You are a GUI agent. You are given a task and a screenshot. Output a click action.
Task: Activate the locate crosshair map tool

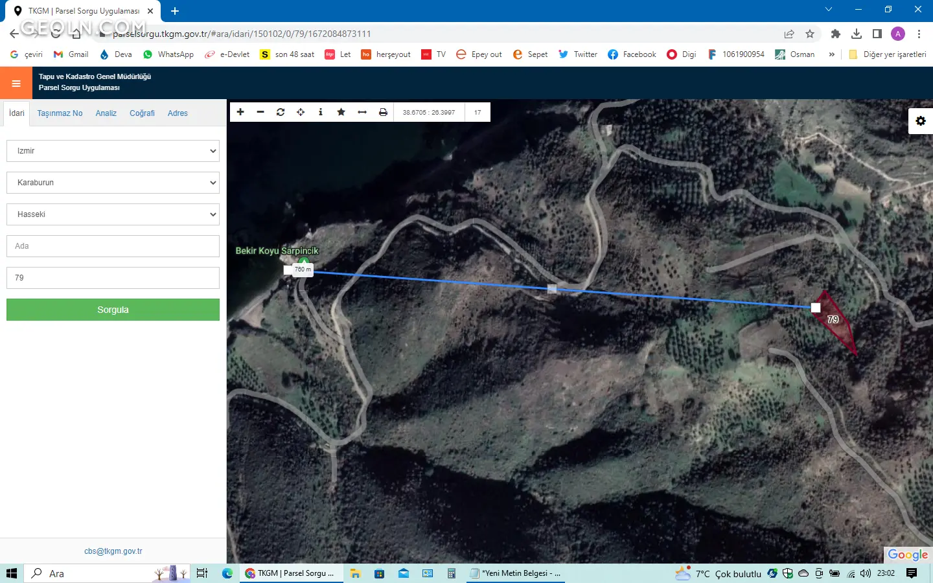tap(301, 112)
